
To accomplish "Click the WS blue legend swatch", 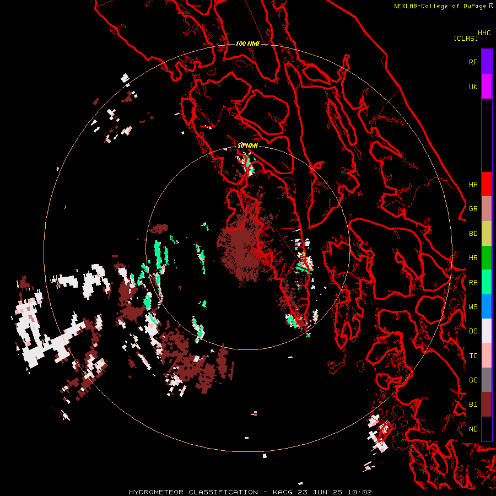I will (x=487, y=306).
